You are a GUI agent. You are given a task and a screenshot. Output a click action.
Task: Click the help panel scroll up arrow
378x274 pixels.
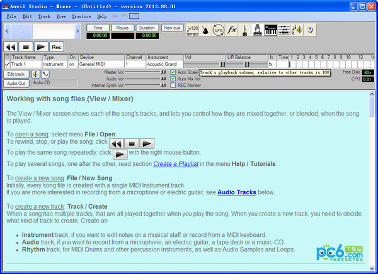click(372, 94)
